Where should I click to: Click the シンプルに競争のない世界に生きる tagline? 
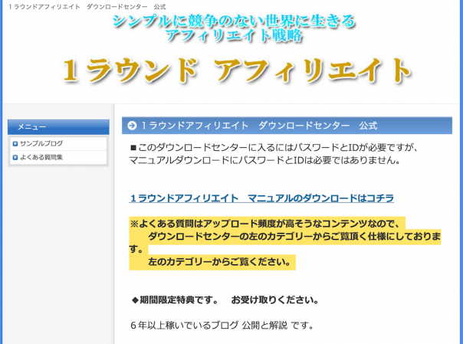[x=234, y=21]
